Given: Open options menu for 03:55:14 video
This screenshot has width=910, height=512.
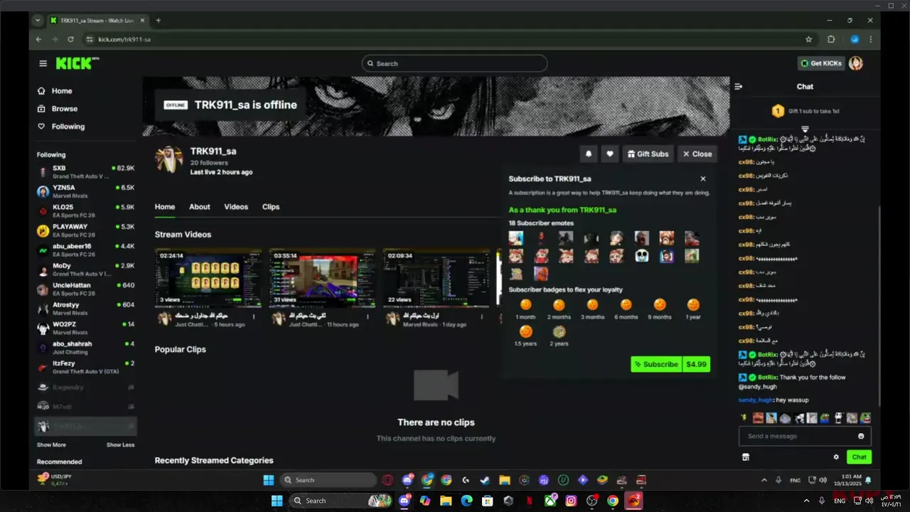Looking at the screenshot, I should [368, 316].
